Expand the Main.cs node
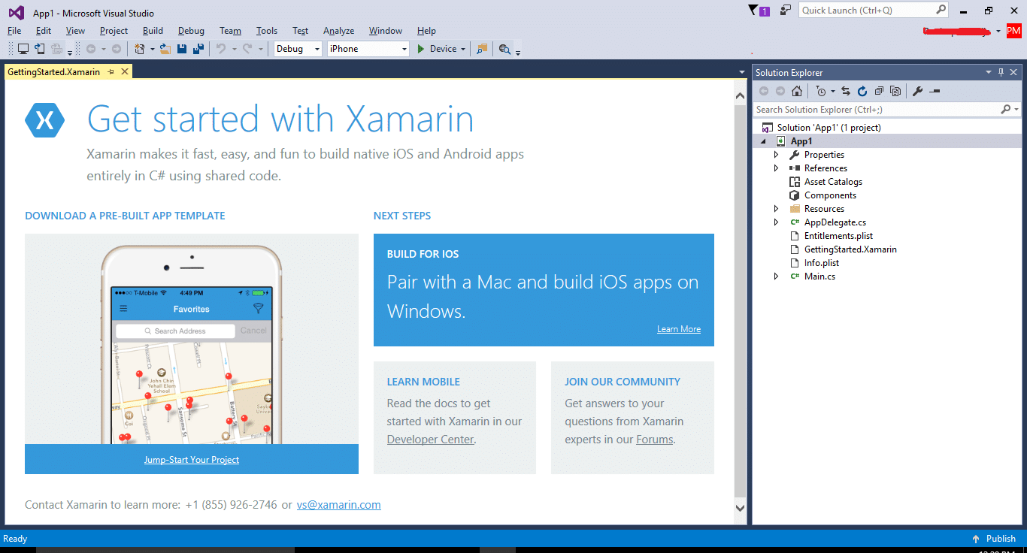1027x553 pixels. [x=777, y=276]
